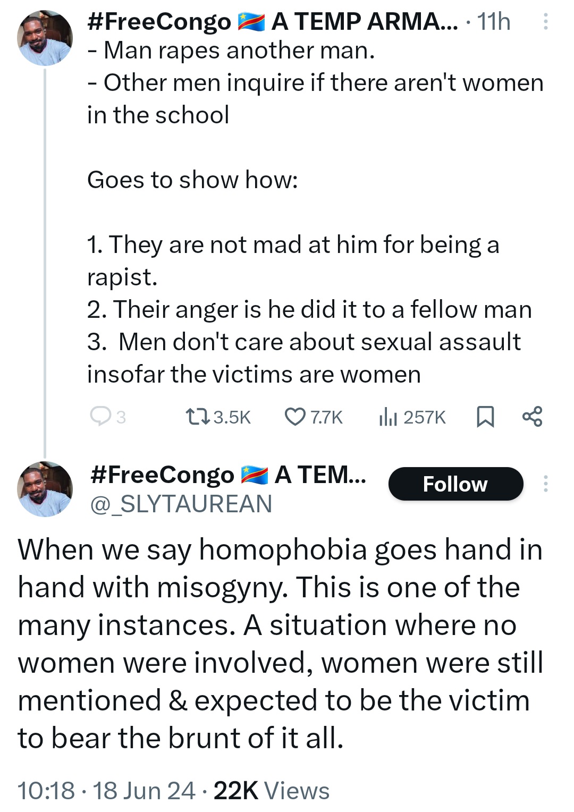
Task: Share the top tweet
Action: point(532,416)
